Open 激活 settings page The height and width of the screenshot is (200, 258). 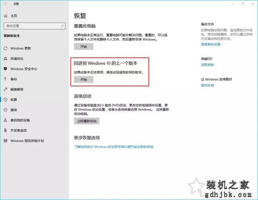14,110
